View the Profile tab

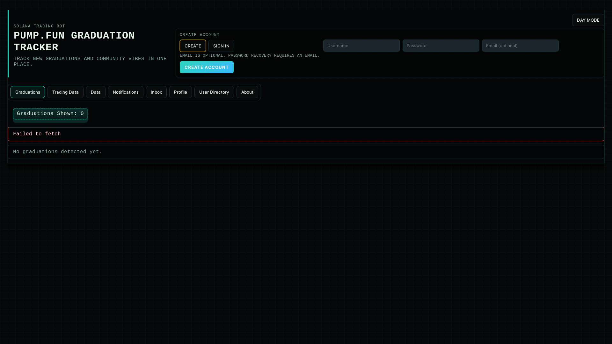click(x=180, y=92)
